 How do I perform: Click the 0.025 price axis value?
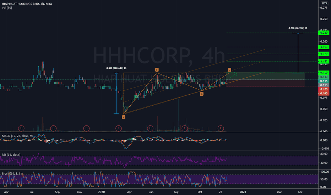coord(324,120)
